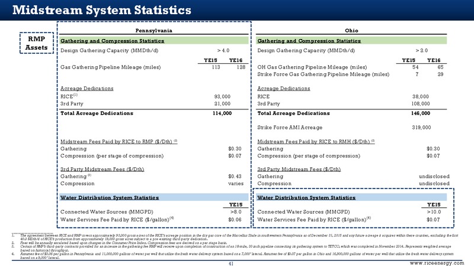Viewport: 474px width, 266px height.
Task: Click the "Strike Force AMI Acreage" label
Action: click(x=290, y=127)
